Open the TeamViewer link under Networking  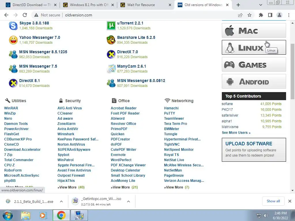coord(174,118)
